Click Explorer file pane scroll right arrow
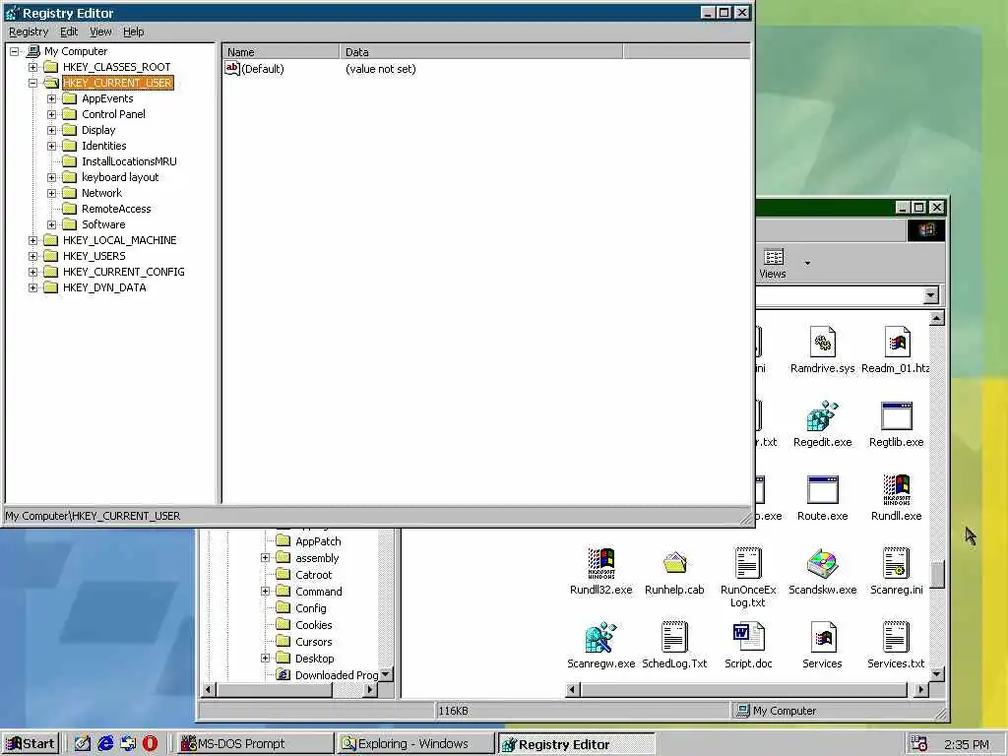The height and width of the screenshot is (756, 1008). (921, 690)
